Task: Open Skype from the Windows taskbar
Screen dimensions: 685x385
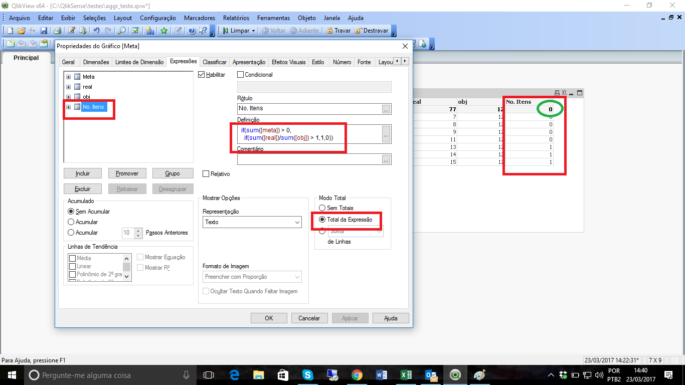Action: pyautogui.click(x=308, y=375)
